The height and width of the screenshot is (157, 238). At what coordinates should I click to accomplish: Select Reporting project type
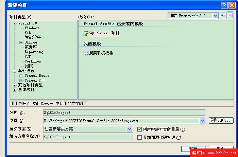[34, 52]
